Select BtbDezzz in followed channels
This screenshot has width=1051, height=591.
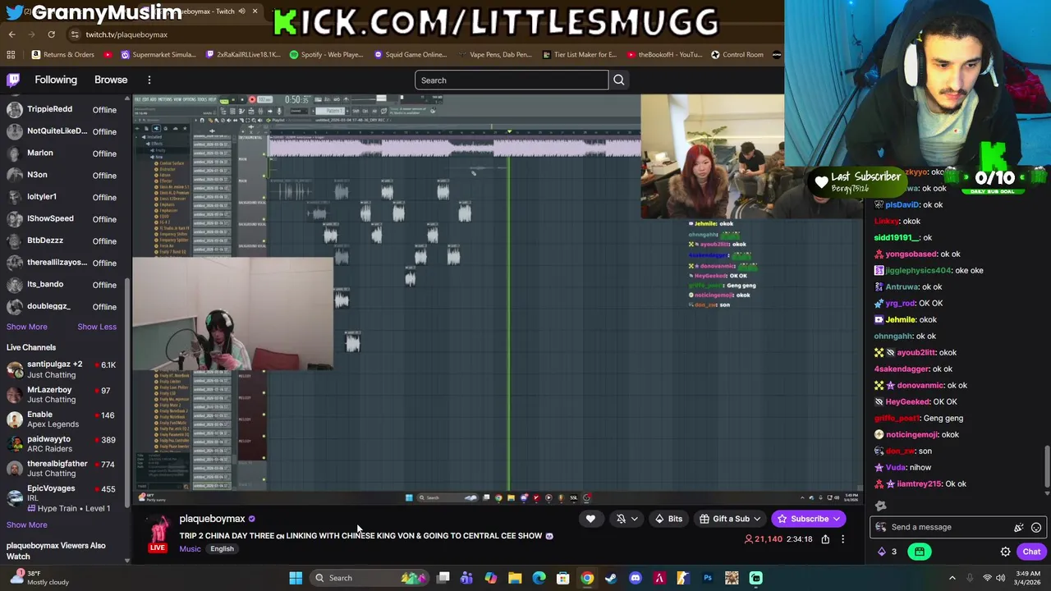(62, 241)
